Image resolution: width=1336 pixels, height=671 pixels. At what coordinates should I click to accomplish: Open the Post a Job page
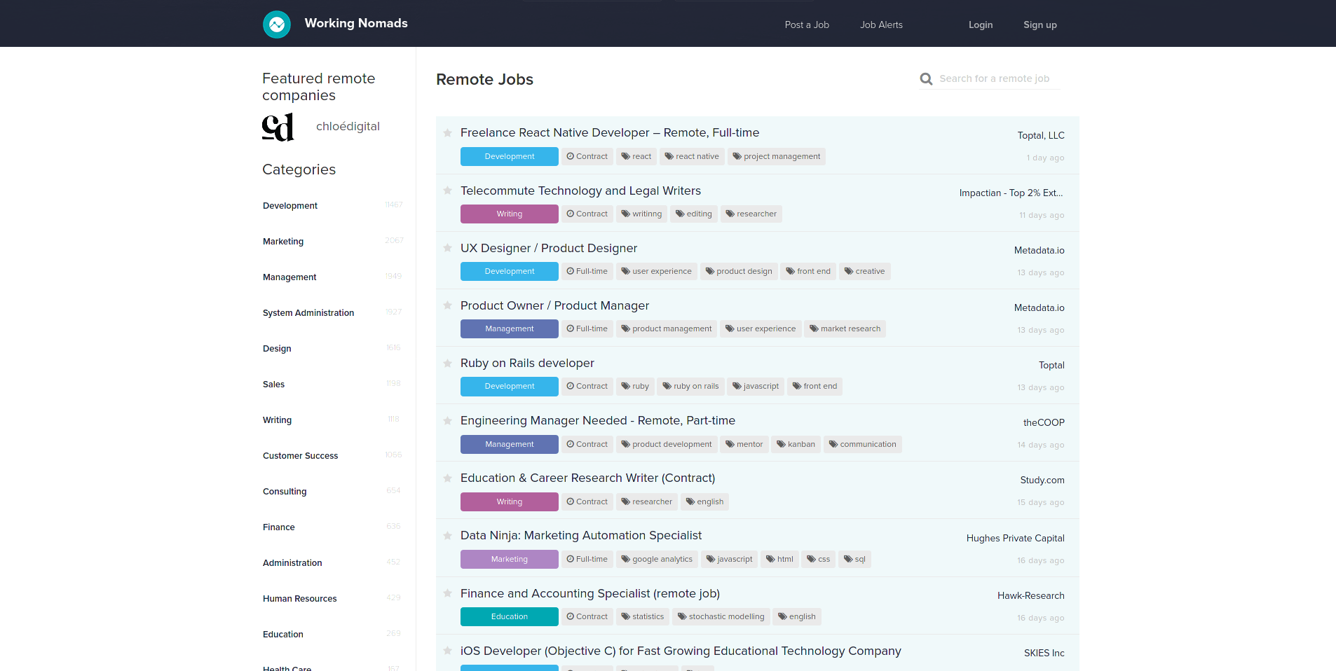click(806, 25)
